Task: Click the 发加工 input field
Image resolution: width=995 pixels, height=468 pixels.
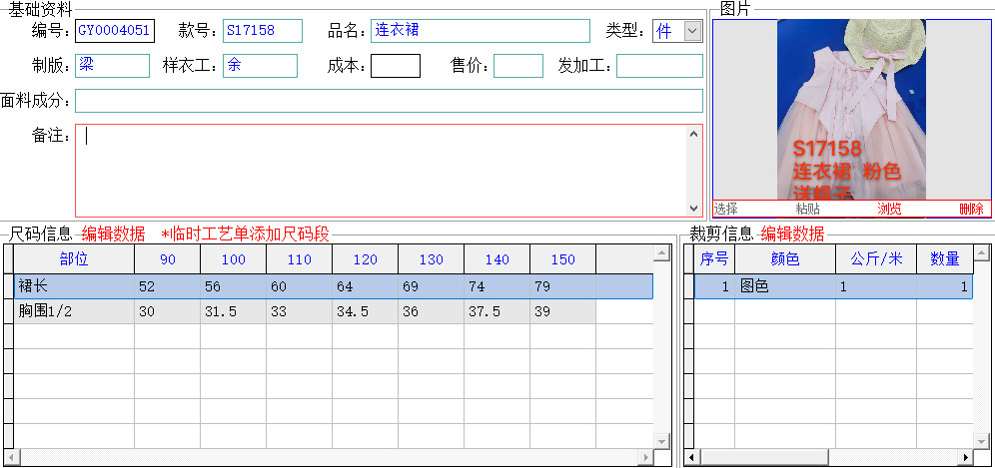Action: 660,66
